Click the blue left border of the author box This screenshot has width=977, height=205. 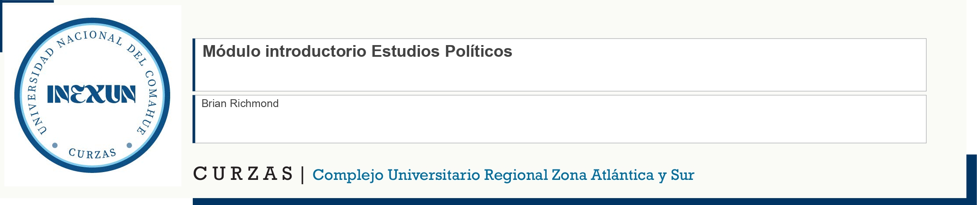(x=194, y=119)
